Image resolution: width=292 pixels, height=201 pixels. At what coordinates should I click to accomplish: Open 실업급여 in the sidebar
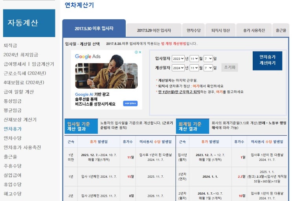(13, 175)
